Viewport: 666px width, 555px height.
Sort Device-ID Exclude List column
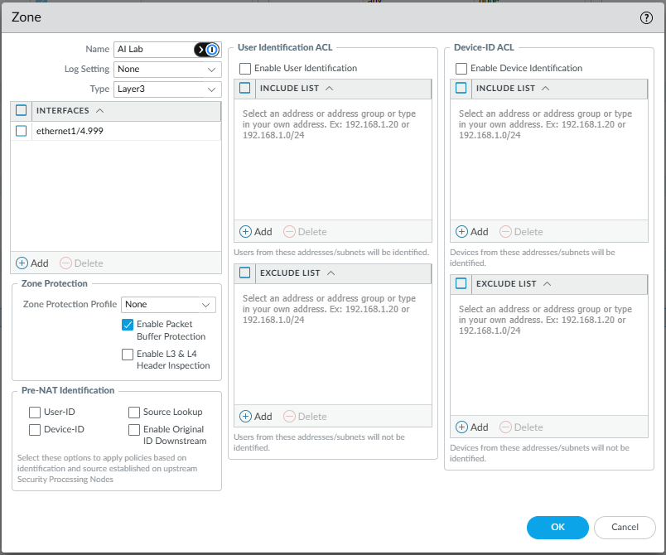tap(559, 283)
